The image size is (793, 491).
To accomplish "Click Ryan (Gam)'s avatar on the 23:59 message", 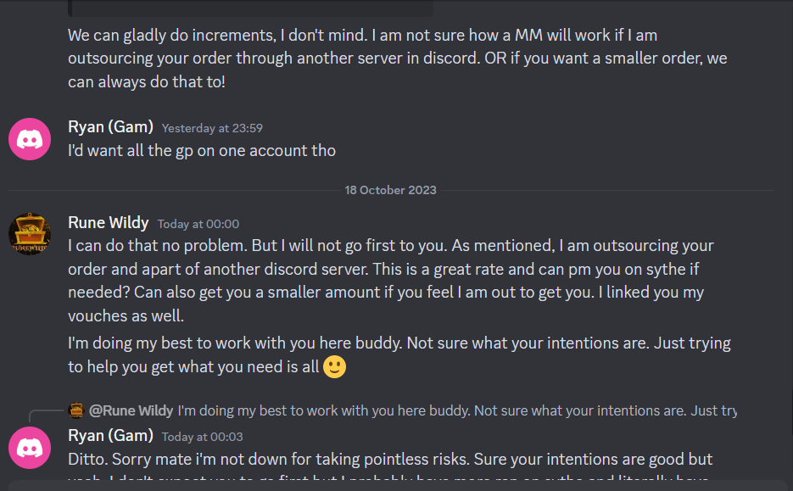I will pos(30,139).
